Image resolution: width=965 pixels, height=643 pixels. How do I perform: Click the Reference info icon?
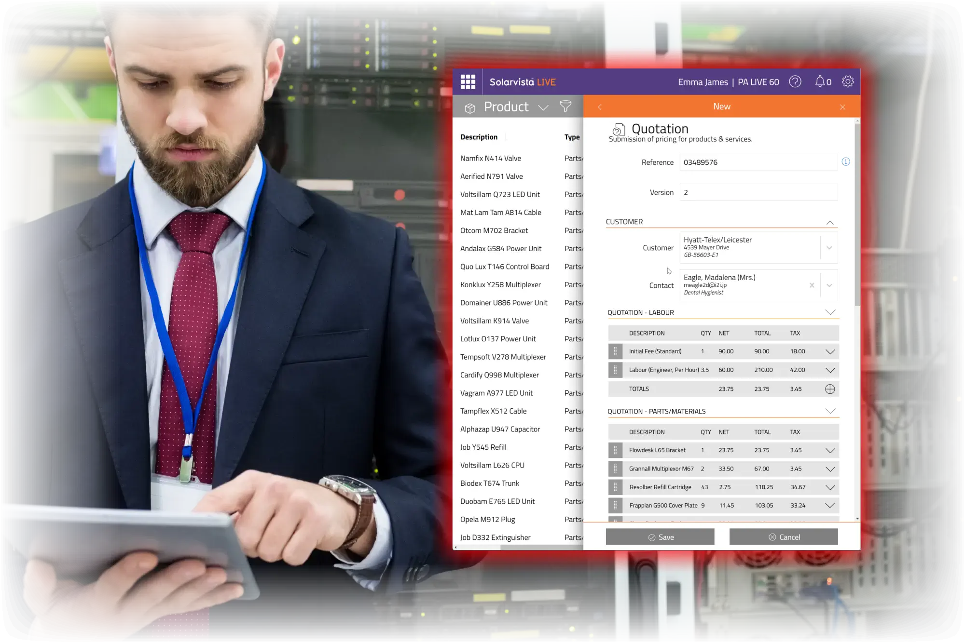click(x=846, y=162)
